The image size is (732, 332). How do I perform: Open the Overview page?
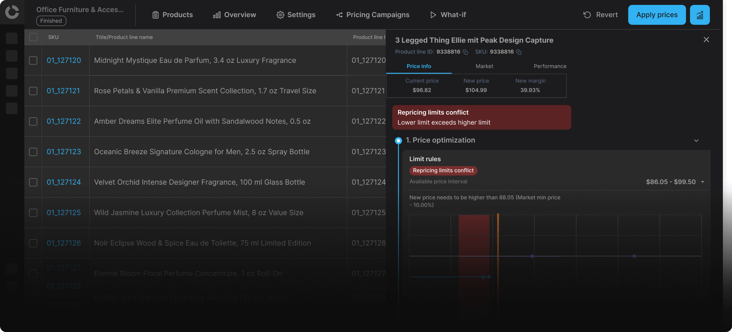coord(234,15)
